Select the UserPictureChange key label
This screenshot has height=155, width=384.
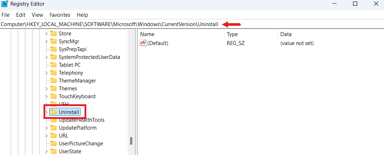(x=81, y=144)
